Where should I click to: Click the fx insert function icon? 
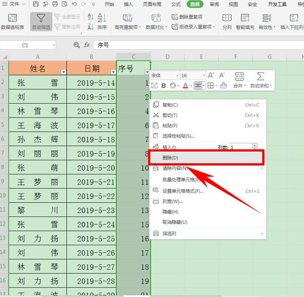pos(87,45)
